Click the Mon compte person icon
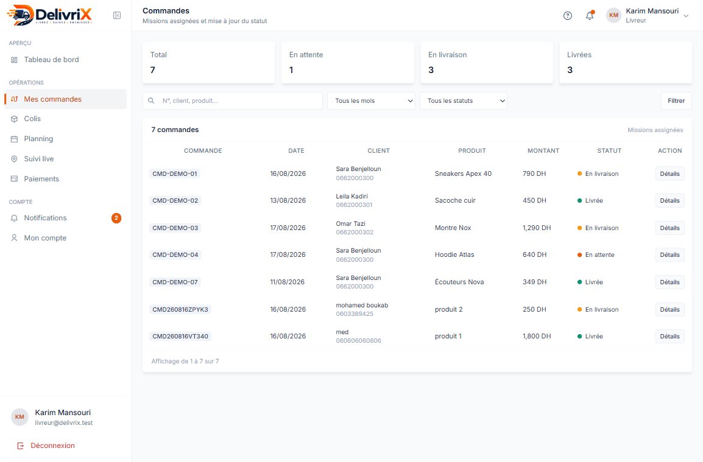This screenshot has height=462, width=703. click(15, 238)
